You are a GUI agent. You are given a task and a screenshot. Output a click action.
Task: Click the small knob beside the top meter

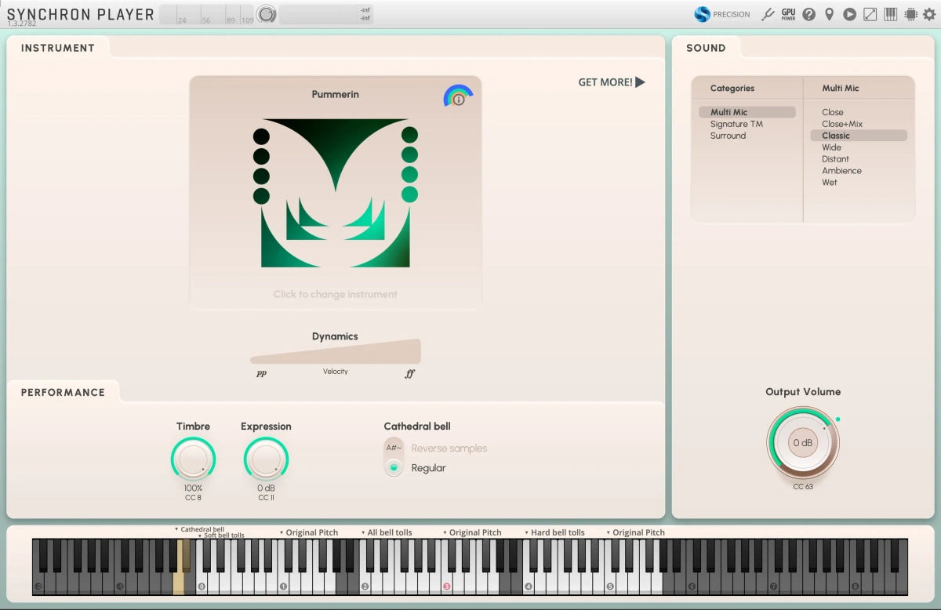pos(267,14)
